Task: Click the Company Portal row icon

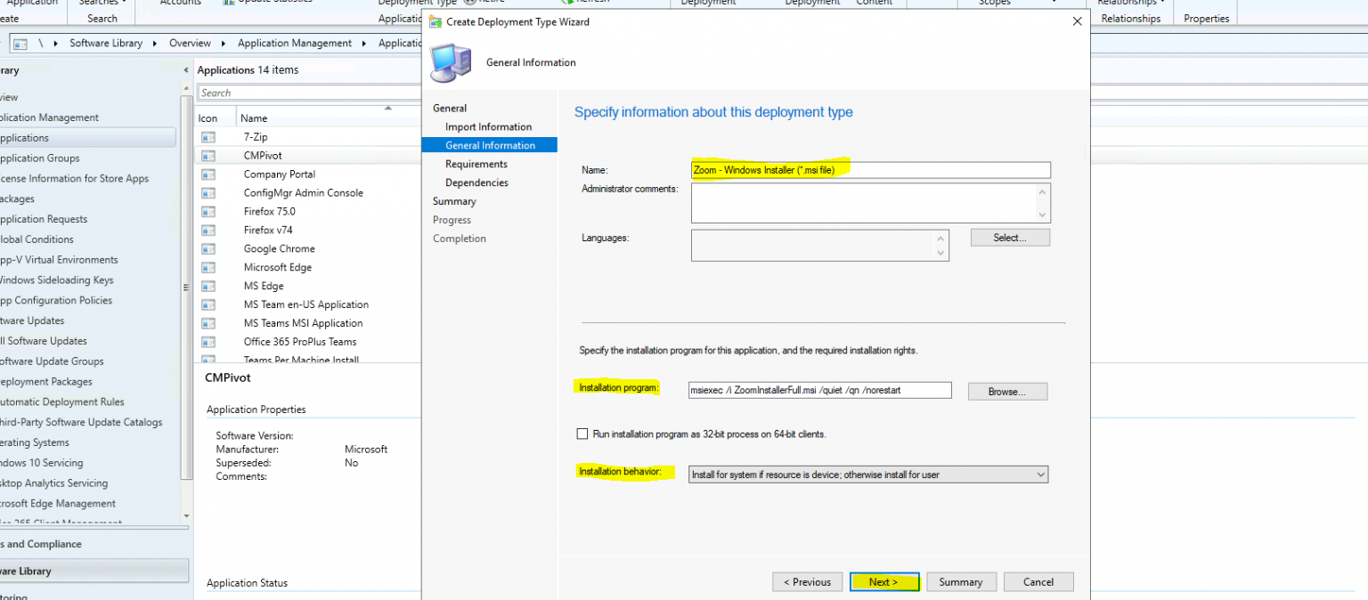Action: 208,174
